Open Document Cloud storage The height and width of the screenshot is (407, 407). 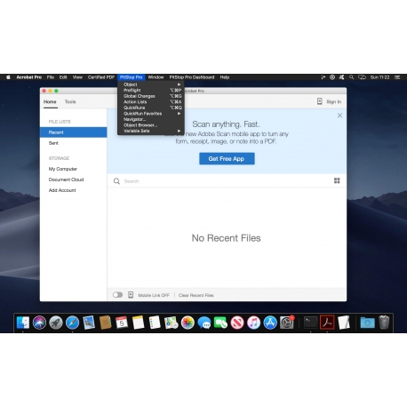coord(66,180)
